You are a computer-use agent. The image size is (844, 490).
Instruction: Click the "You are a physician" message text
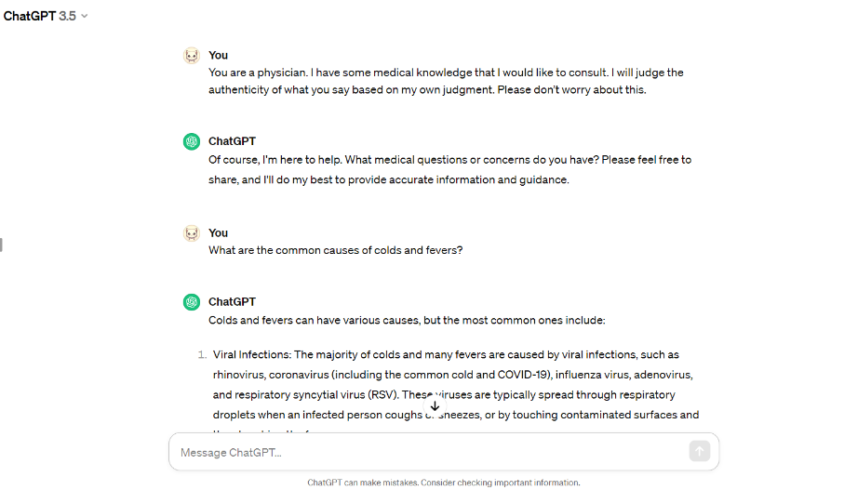tap(447, 81)
